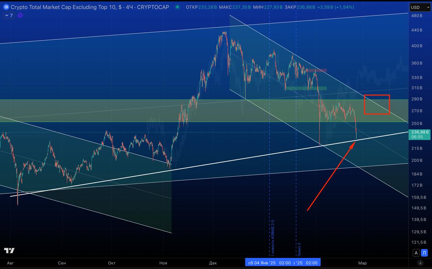Click the open value ОТКР 233,28 B
Image resolution: width=432 pixels, height=269 pixels.
point(201,7)
